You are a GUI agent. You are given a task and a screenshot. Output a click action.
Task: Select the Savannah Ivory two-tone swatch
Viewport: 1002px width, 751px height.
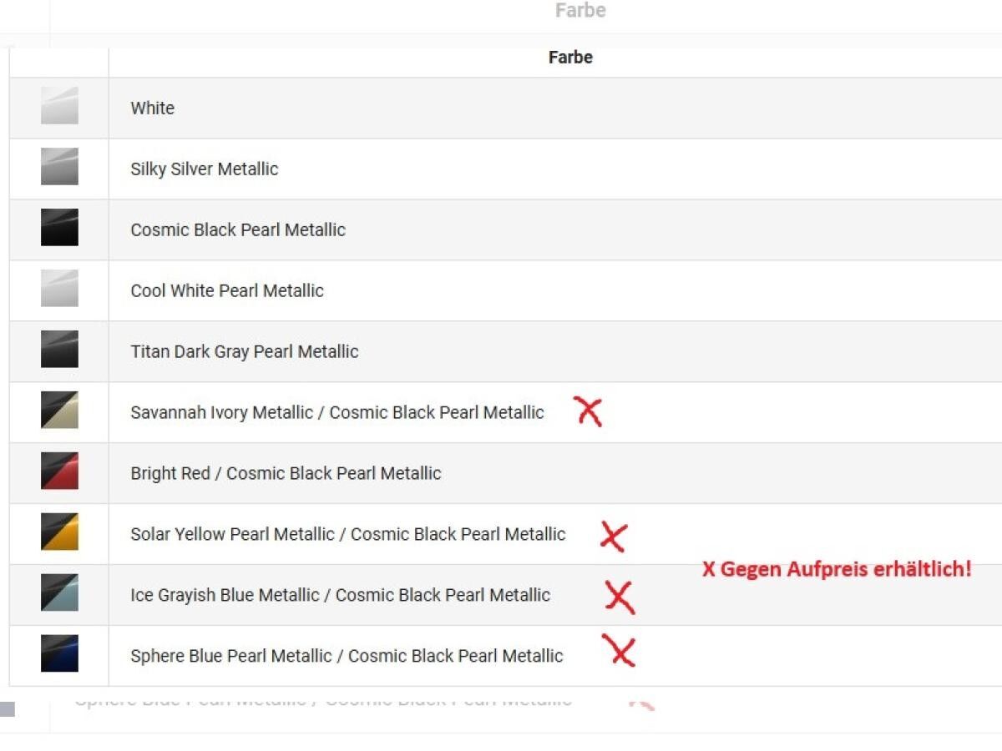pos(59,411)
